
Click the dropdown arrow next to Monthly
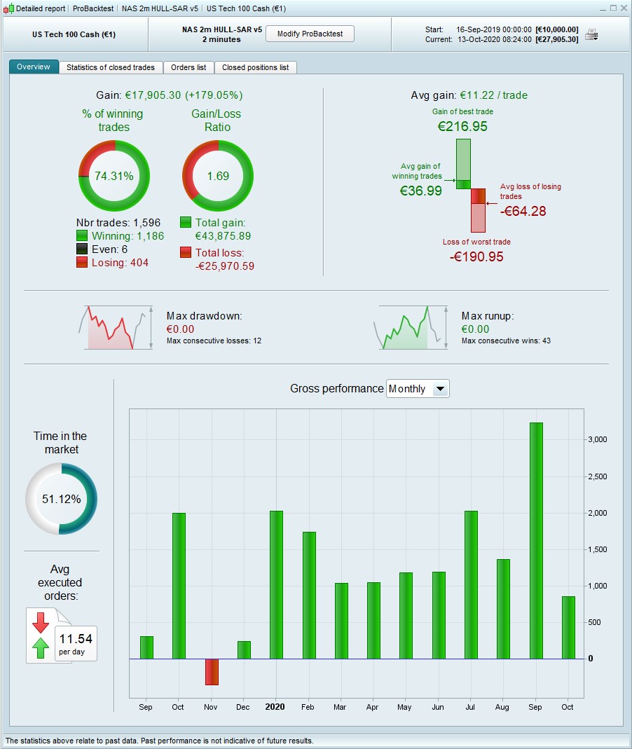pyautogui.click(x=441, y=389)
